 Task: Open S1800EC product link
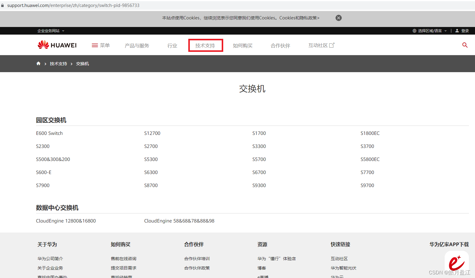tap(370, 133)
